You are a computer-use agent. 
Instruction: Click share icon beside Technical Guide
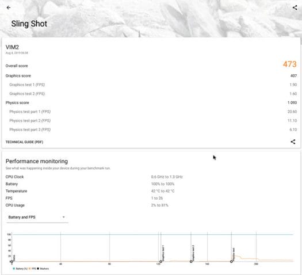pos(293,142)
